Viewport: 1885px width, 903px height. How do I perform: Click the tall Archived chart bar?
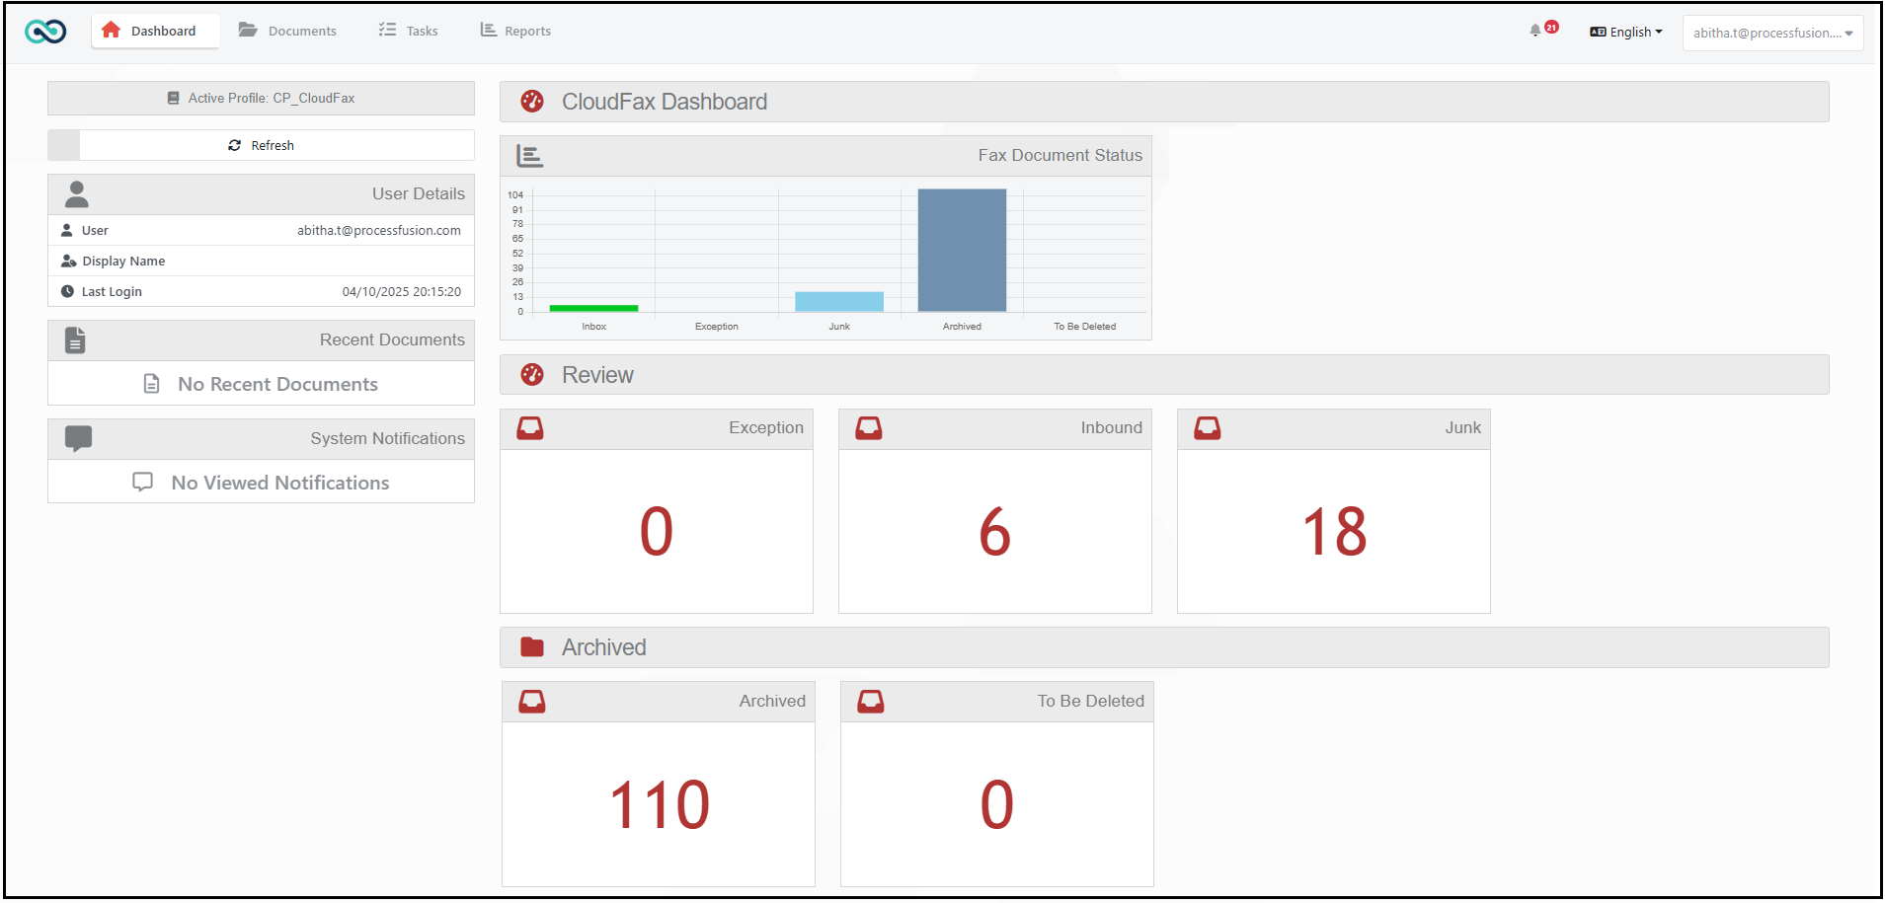click(x=962, y=251)
